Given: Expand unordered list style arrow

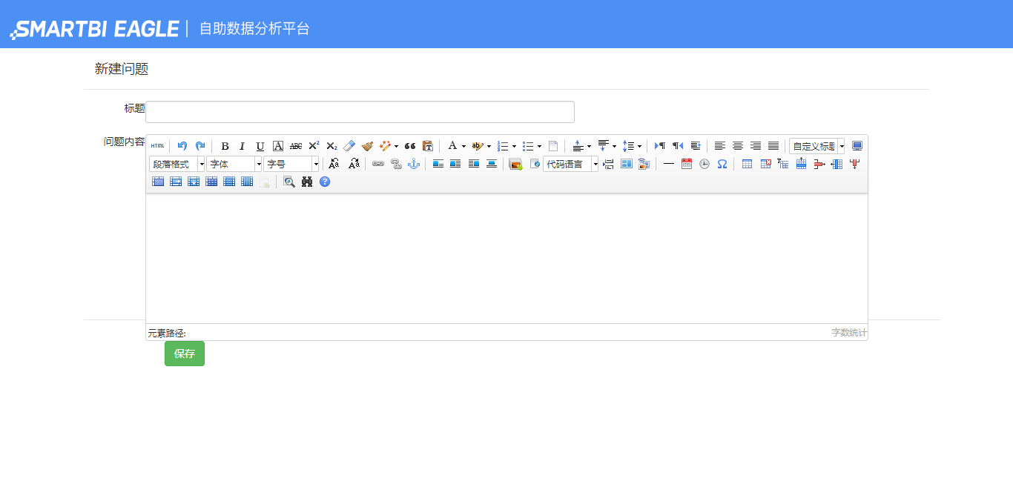Looking at the screenshot, I should tap(539, 146).
